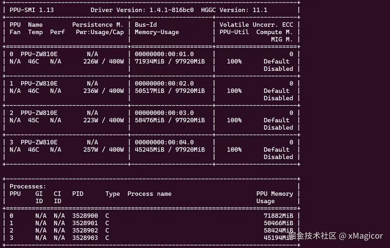Click the Volatile Uncorr. ECC header
The image size is (390, 248).
click(x=256, y=25)
